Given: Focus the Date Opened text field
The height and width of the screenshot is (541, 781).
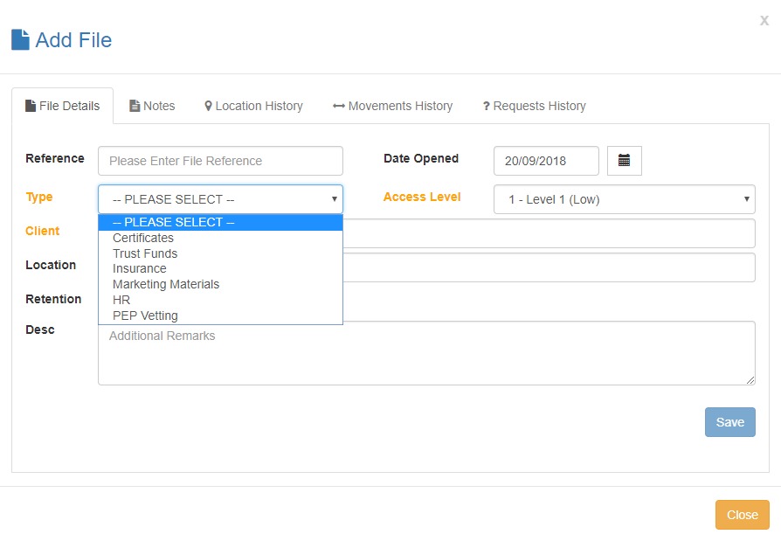Looking at the screenshot, I should [546, 161].
